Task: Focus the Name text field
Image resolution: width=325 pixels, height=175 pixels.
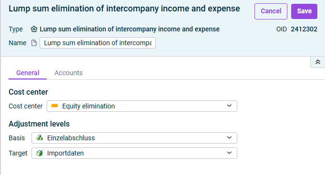Action: click(98, 43)
